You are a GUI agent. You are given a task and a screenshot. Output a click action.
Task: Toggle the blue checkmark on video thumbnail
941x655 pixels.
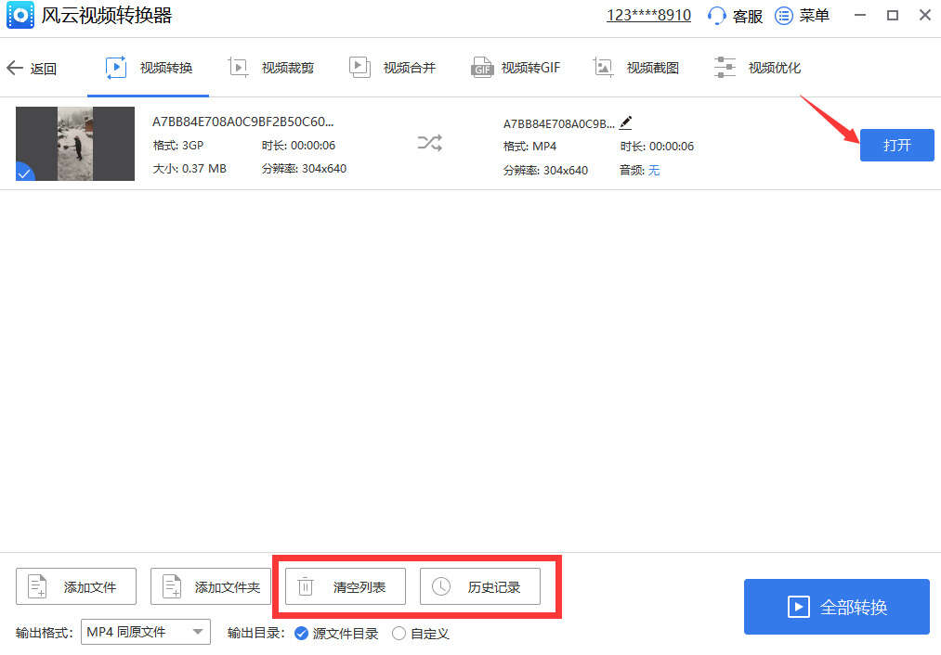click(24, 173)
